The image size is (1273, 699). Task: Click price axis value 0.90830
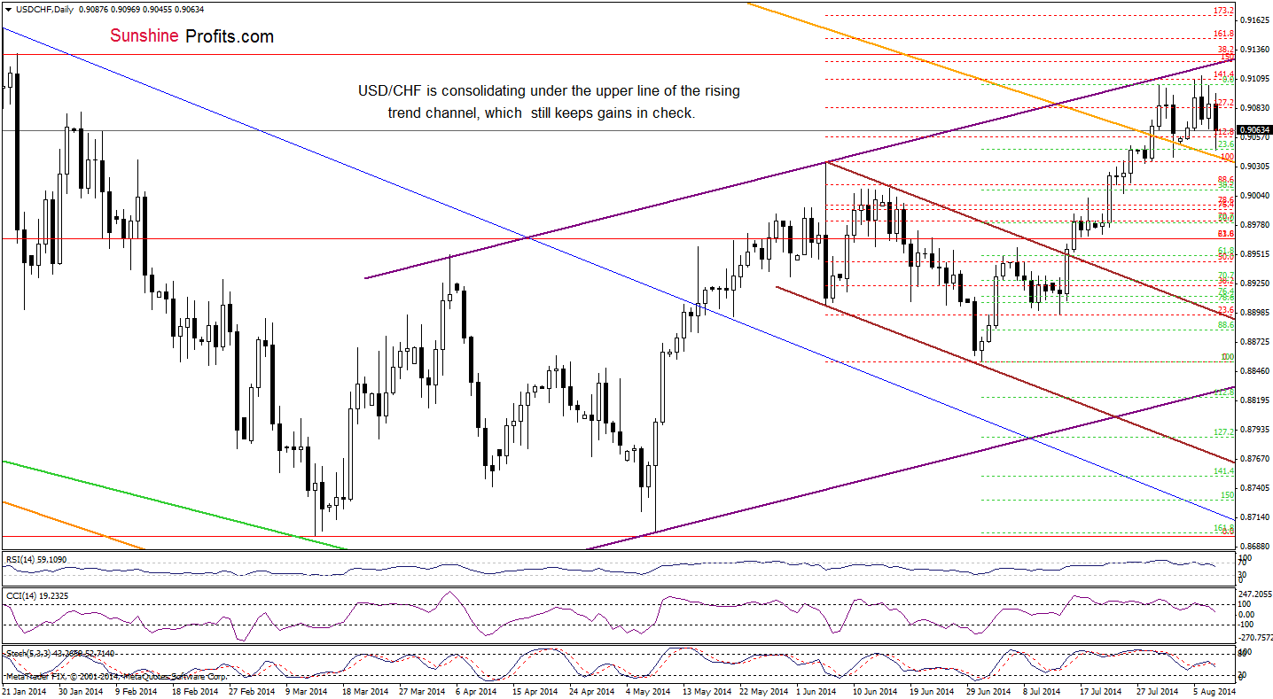click(x=1253, y=107)
